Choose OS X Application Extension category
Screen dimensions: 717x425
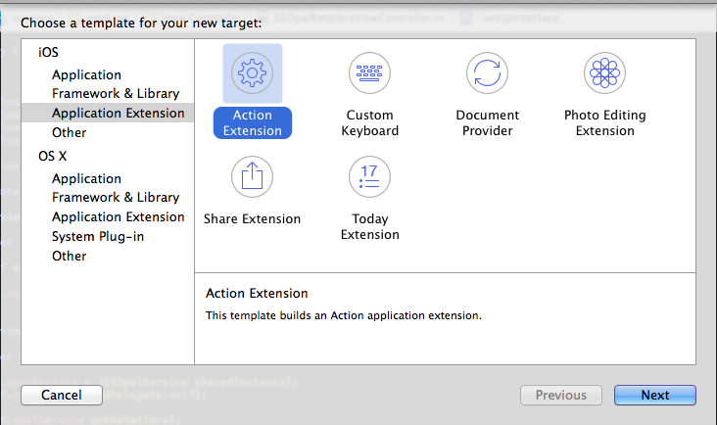pyautogui.click(x=118, y=216)
